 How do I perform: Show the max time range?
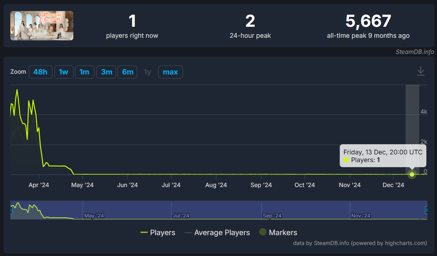(x=170, y=72)
